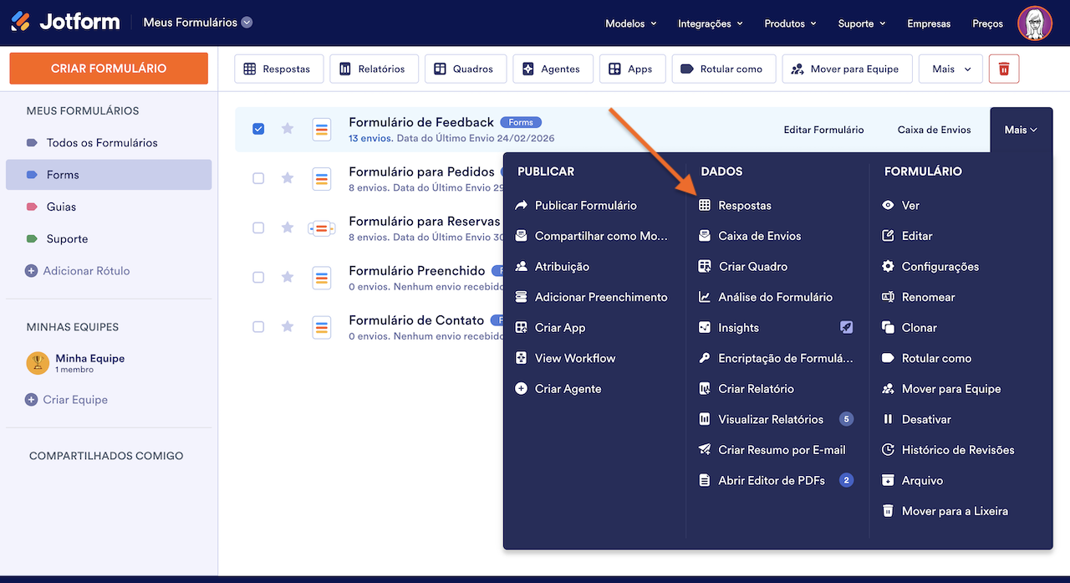Select Todos os Formulários in sidebar
The width and height of the screenshot is (1070, 583).
tap(109, 142)
